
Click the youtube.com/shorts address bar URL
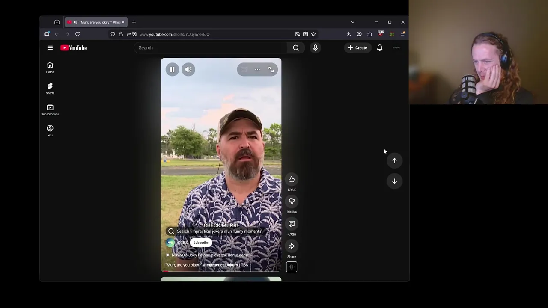[x=175, y=34]
